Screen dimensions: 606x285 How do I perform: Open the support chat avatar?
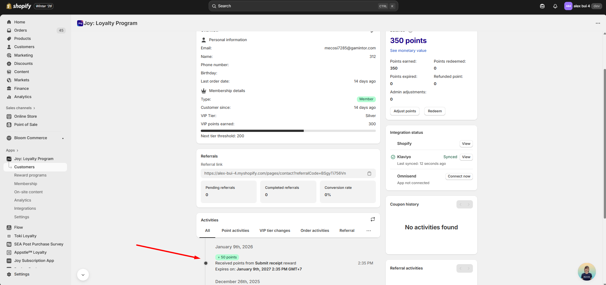point(586,271)
